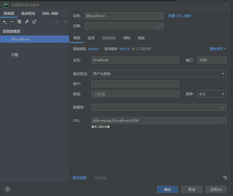233x196 pixels.
Task: Click the 注释 comment input field
Action: click(124, 26)
